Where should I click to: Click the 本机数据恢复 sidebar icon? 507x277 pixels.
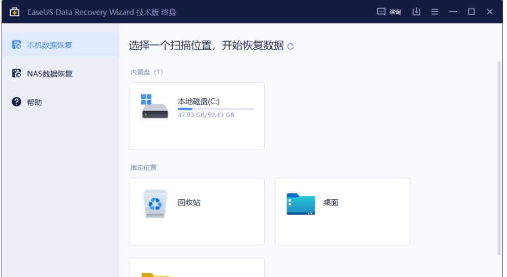[x=16, y=45]
